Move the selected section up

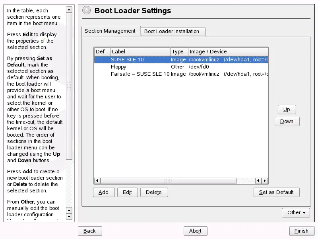287,109
